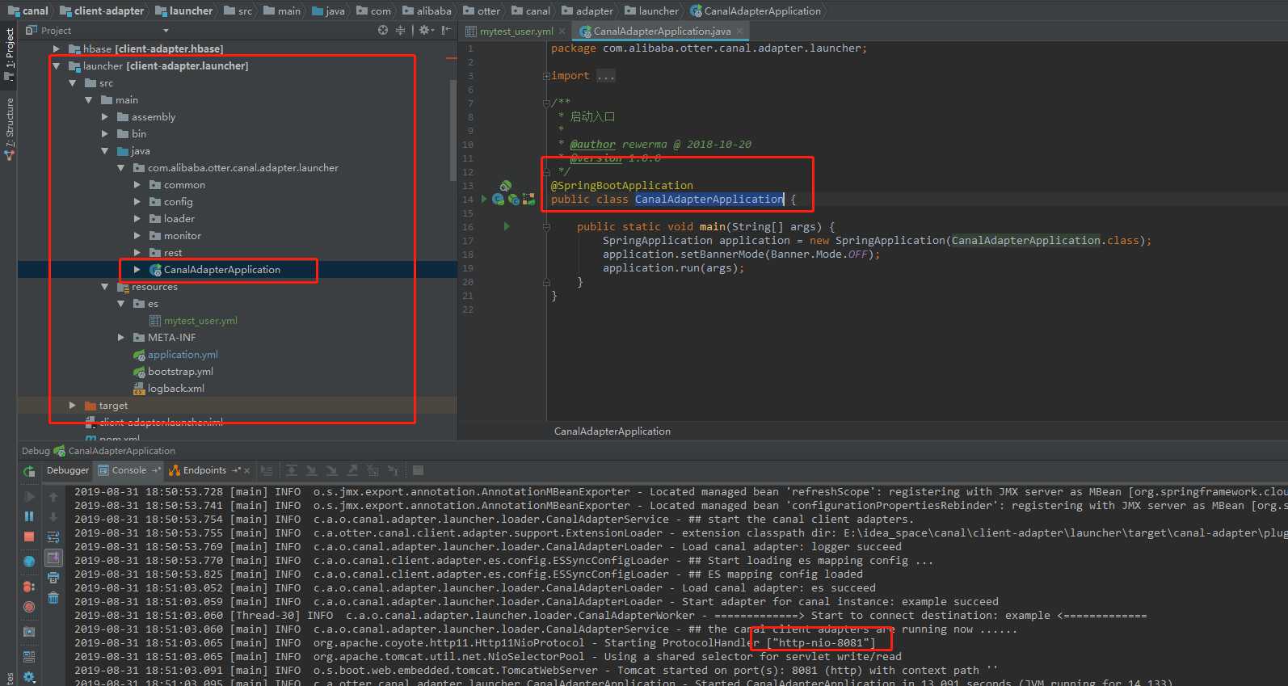Image resolution: width=1288 pixels, height=686 pixels.
Task: Select the Console tab
Action: 129,470
